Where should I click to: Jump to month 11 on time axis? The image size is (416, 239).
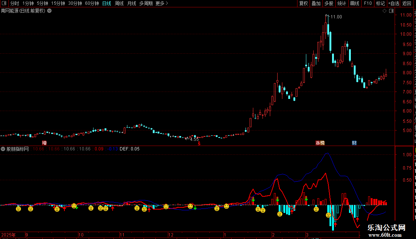coord(122,235)
